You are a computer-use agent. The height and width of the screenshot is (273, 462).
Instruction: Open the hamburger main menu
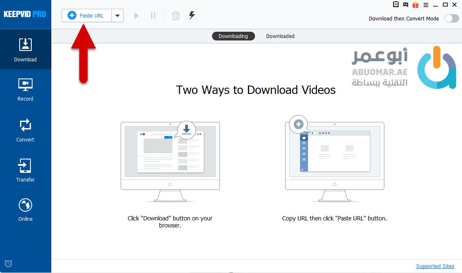426,5
